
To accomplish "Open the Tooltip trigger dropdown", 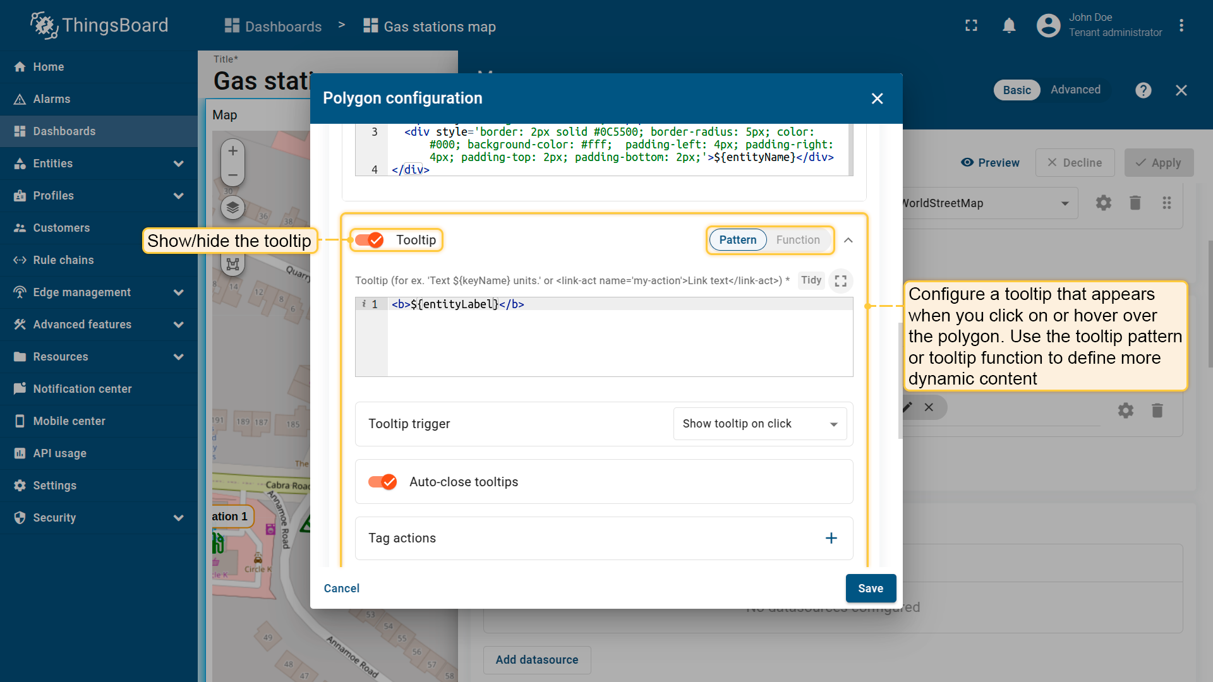I will [x=759, y=424].
